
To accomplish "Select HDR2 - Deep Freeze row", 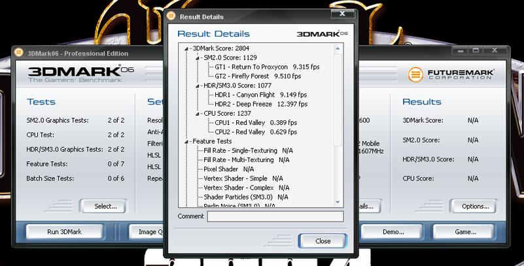I will (261, 104).
